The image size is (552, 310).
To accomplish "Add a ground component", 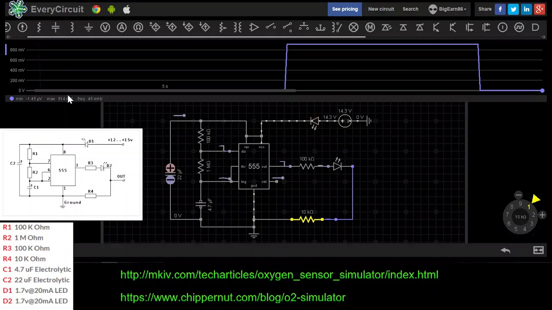I will click(x=88, y=28).
